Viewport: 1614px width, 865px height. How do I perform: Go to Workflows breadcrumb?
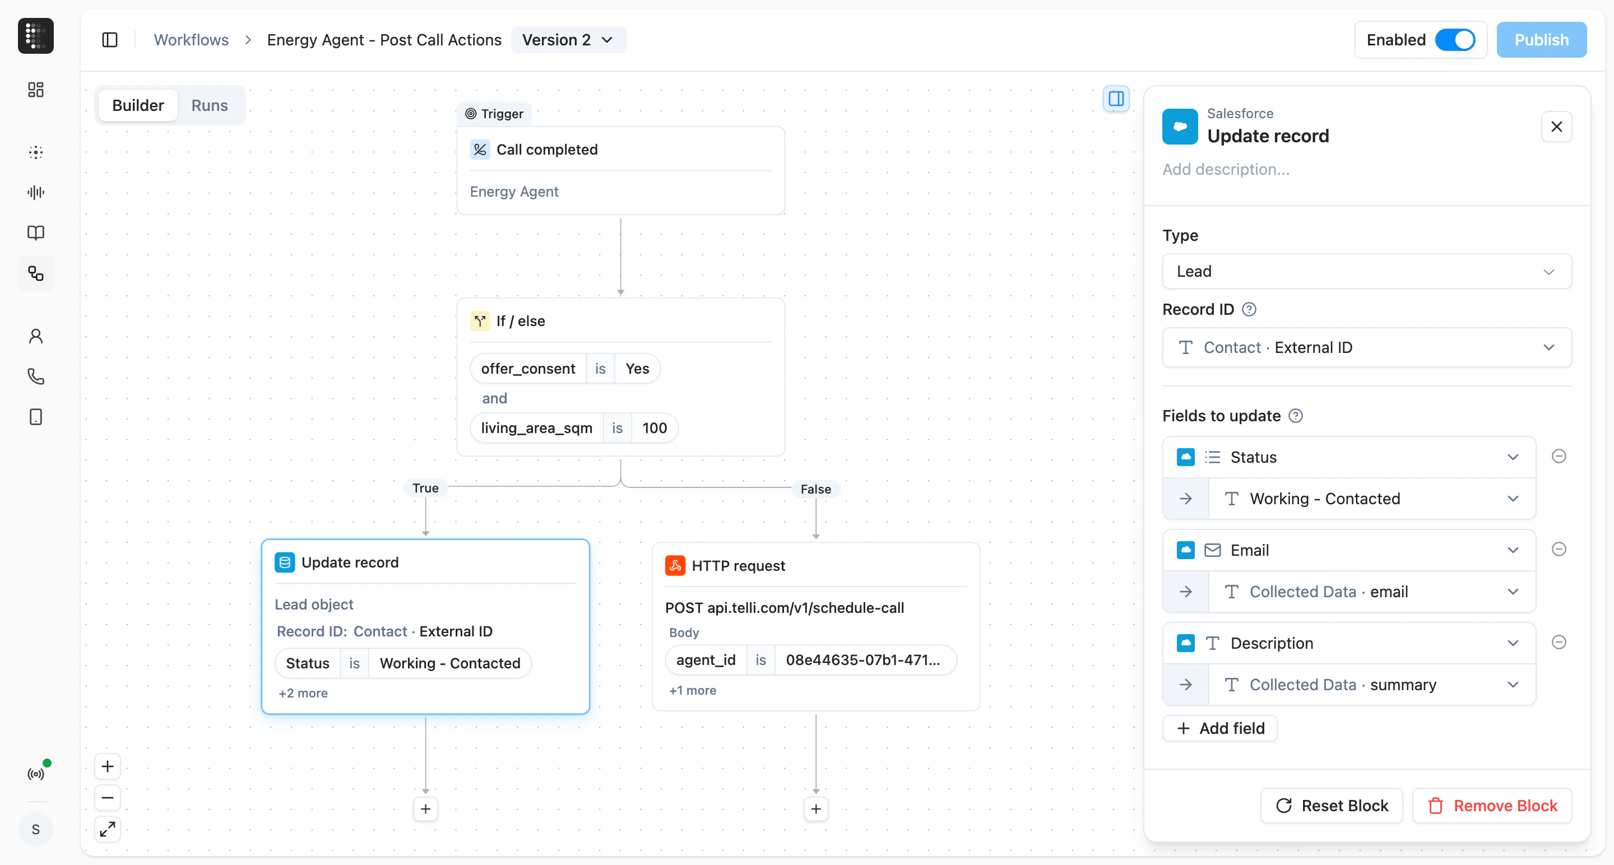click(x=191, y=40)
